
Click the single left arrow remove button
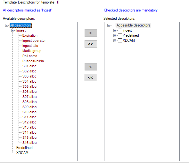[x=91, y=67]
